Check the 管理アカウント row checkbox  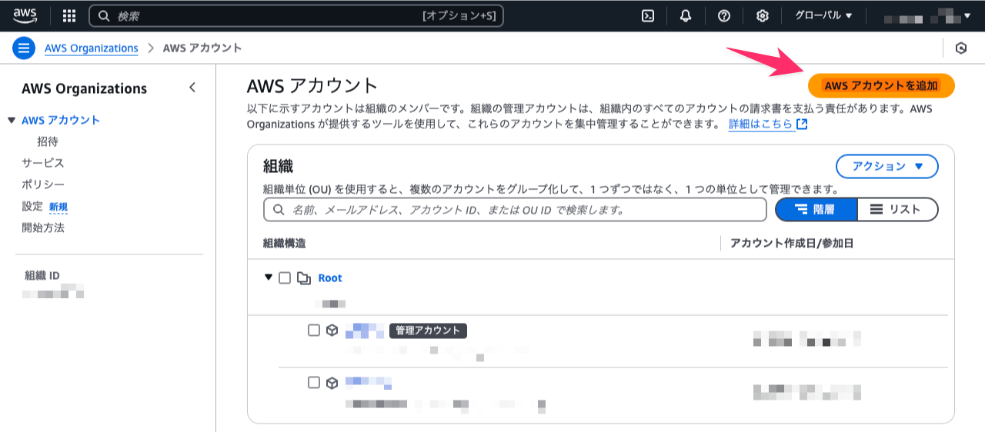tap(314, 331)
